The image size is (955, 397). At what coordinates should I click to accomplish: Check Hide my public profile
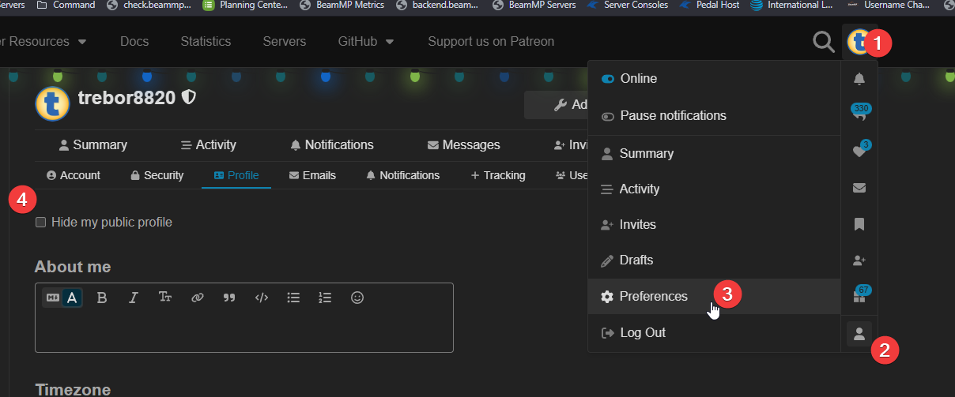41,223
